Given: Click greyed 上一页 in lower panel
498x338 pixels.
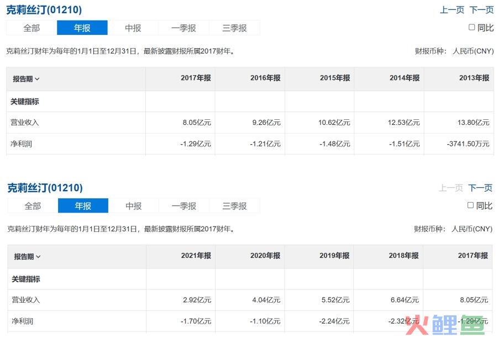Looking at the screenshot, I should click(450, 188).
